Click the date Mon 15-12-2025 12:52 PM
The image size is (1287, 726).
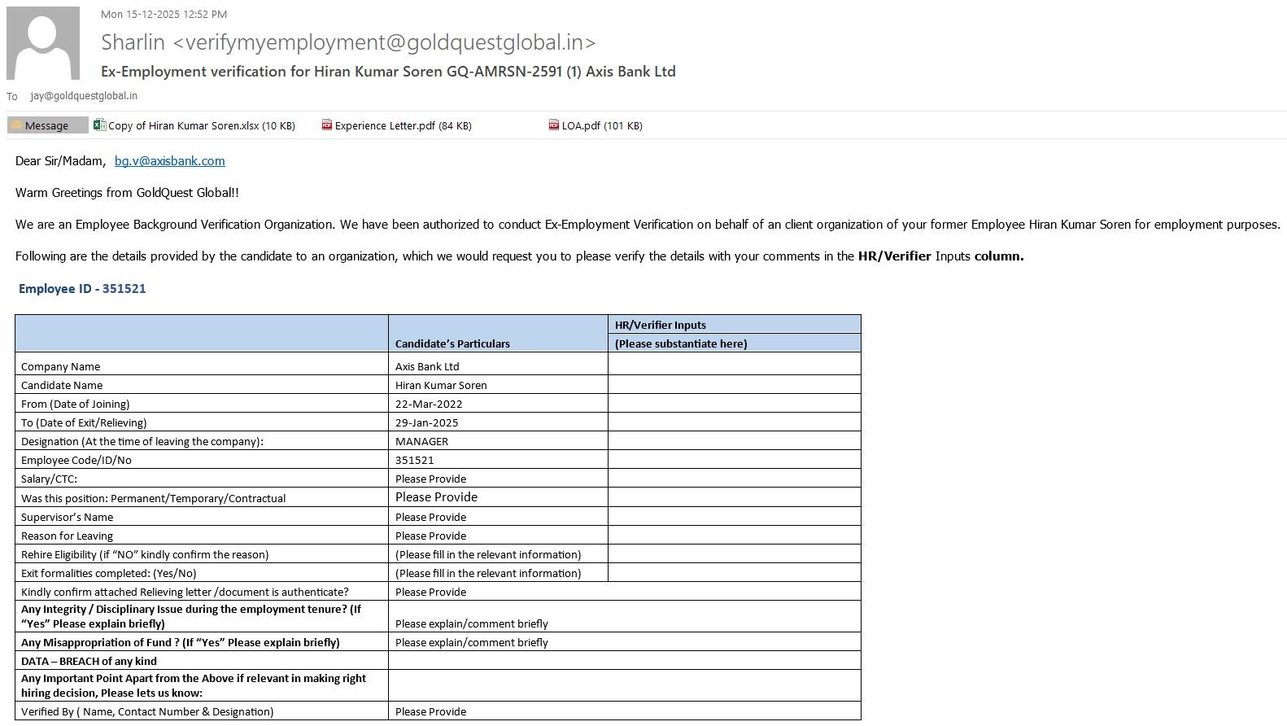[164, 15]
